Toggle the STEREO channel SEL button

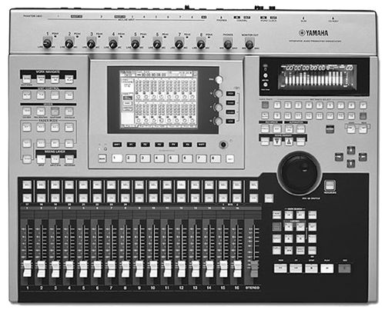click(x=253, y=185)
